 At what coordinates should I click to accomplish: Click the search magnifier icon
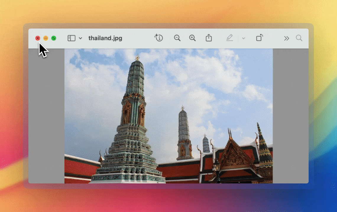[x=299, y=38]
